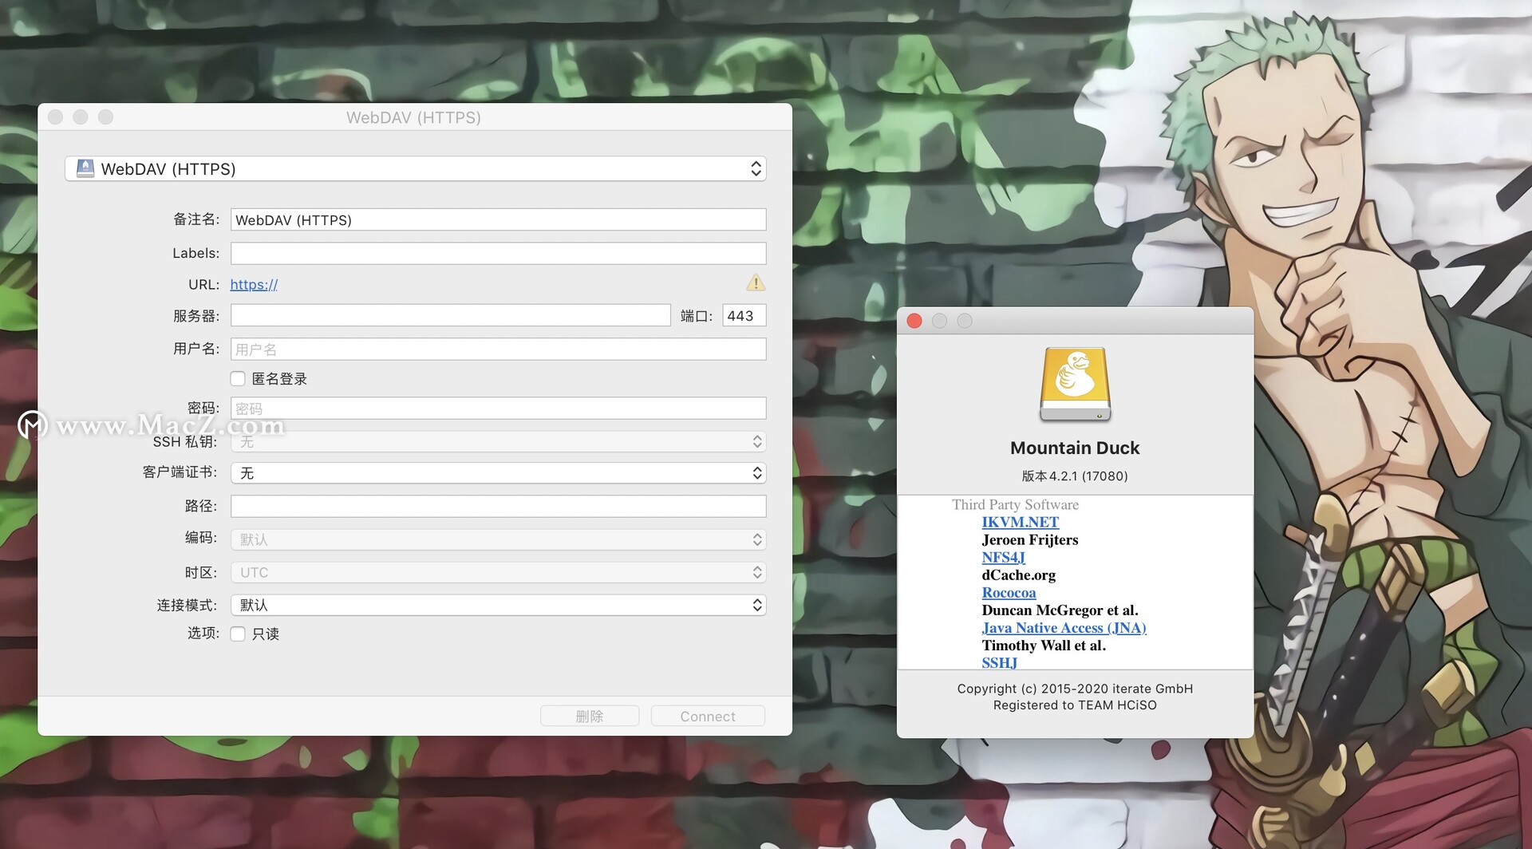
Task: Open the SSHJ link
Action: [999, 662]
